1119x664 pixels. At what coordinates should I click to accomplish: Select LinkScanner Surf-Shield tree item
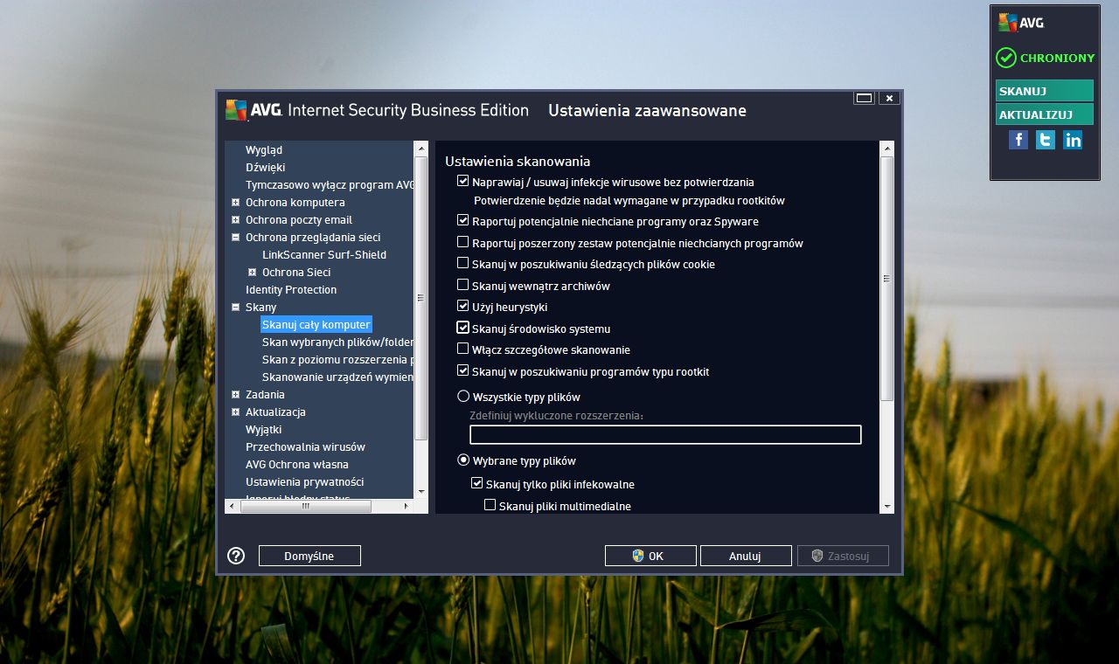click(324, 255)
